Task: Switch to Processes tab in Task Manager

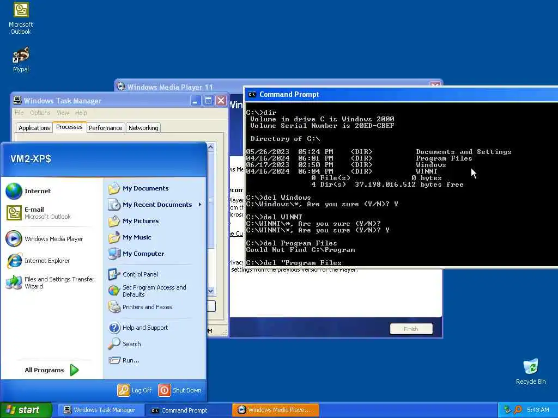Action: coord(69,127)
